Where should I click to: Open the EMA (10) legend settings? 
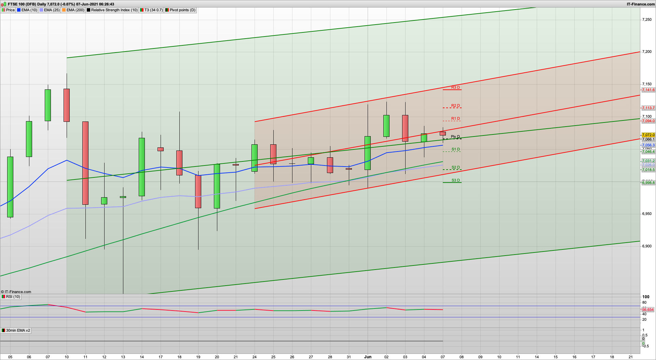point(29,10)
